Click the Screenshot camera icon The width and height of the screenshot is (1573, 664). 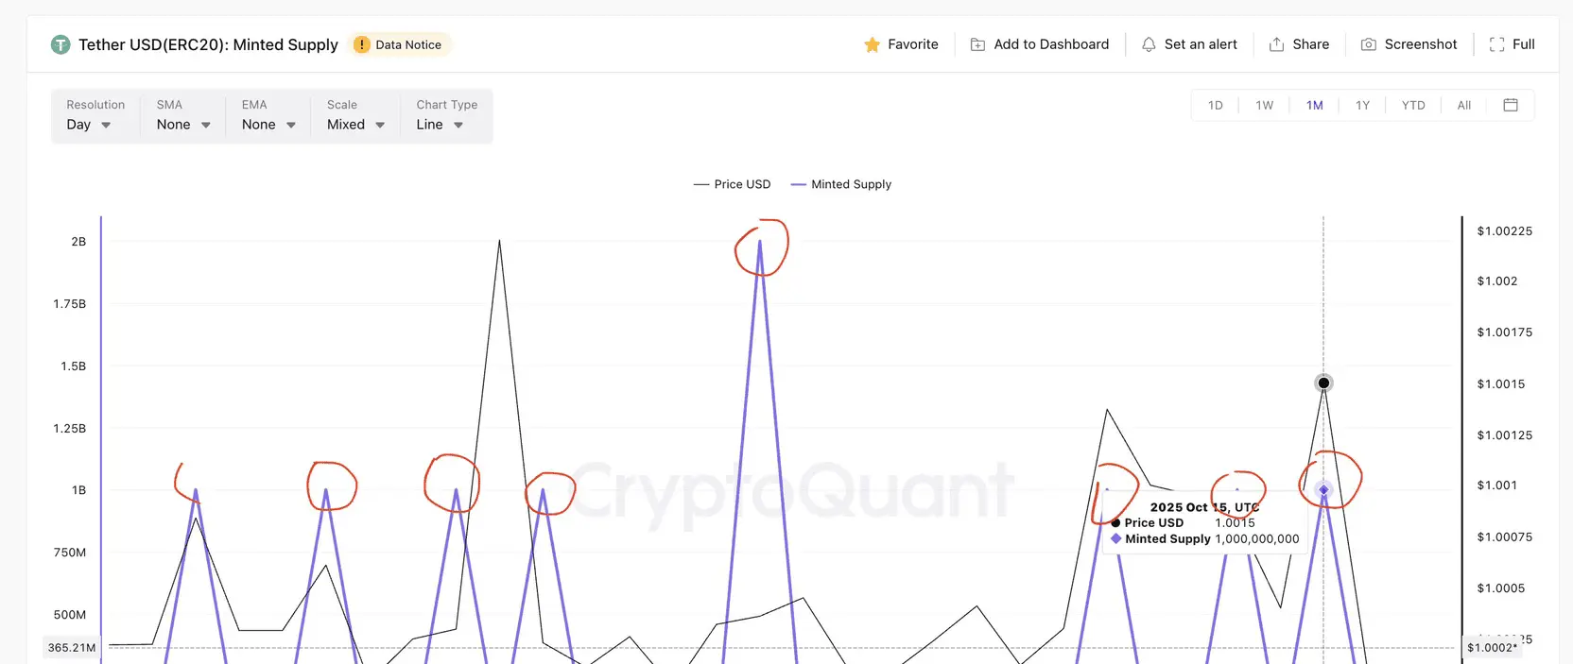click(1368, 44)
